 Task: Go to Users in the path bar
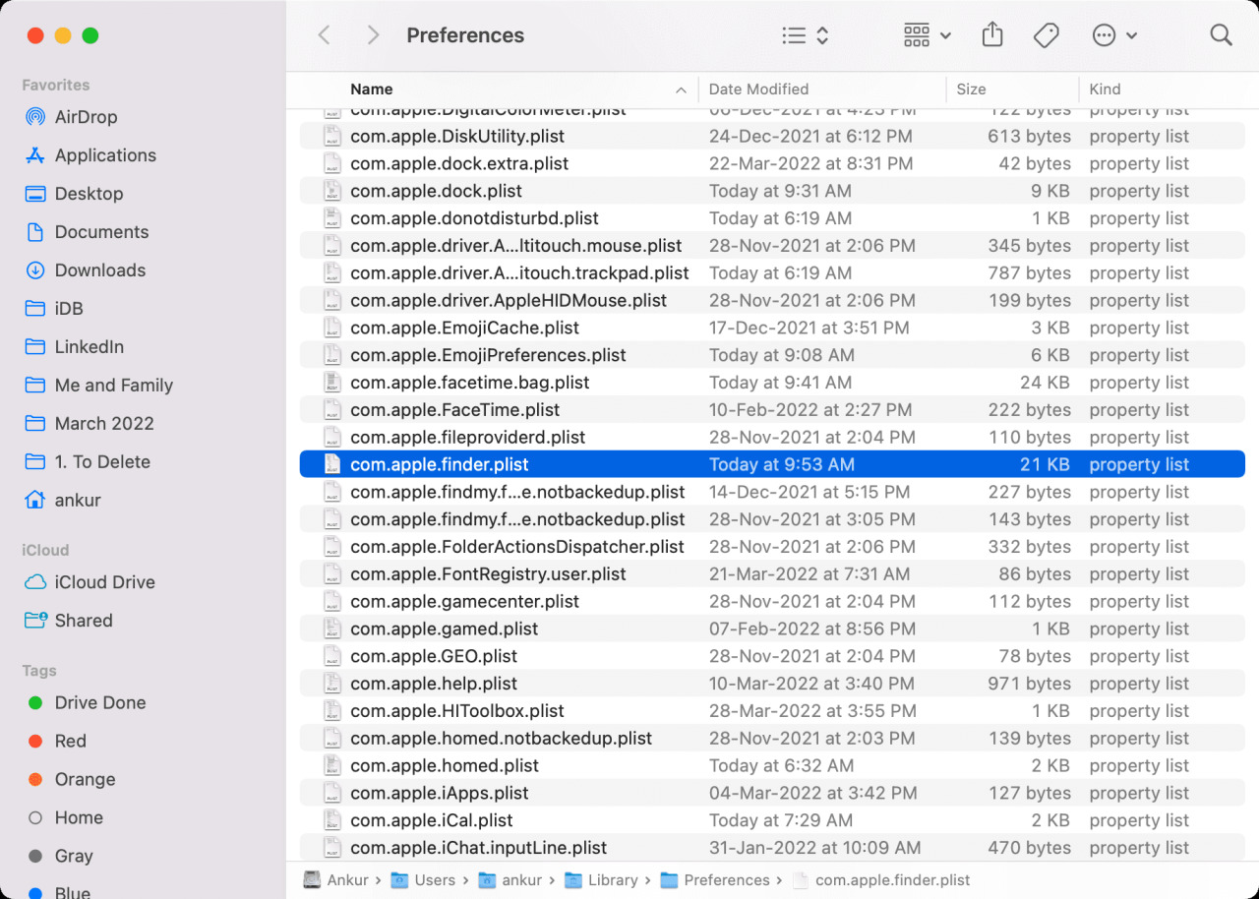click(x=423, y=880)
